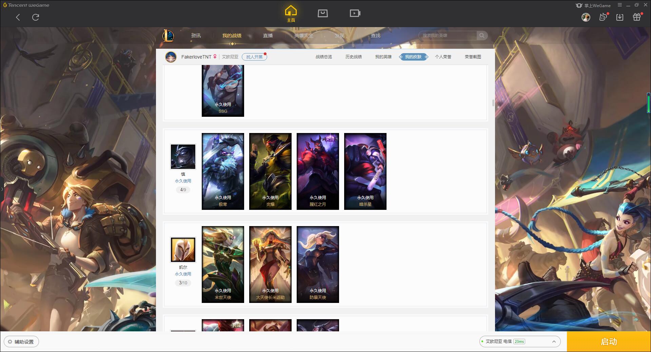Click 永久使用 under 慎
651x352 pixels.
coord(183,181)
